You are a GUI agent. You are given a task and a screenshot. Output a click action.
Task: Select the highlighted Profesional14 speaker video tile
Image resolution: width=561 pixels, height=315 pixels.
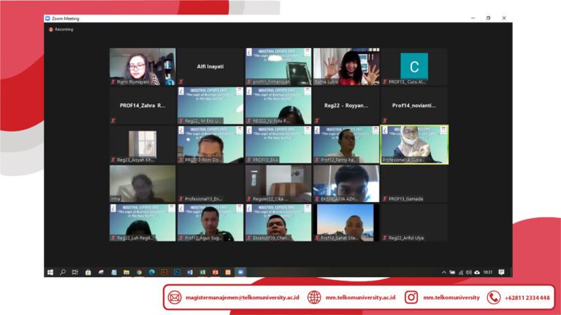pyautogui.click(x=414, y=144)
